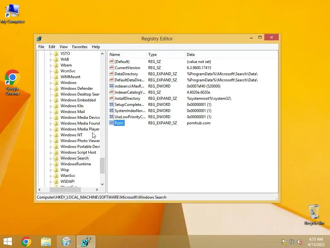Expand the Windows Search node
The width and height of the screenshot is (330, 248).
pyautogui.click(x=51, y=159)
